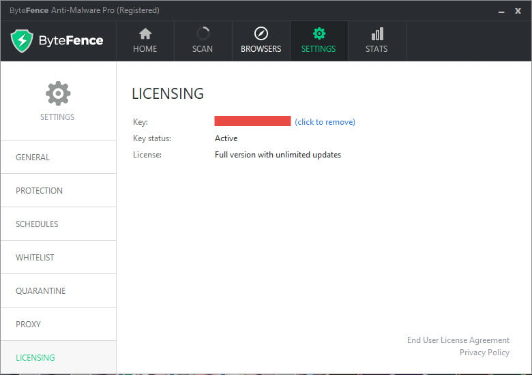Click the SETTINGS caption under the sidebar gear
Screen dimensions: 532x375
click(57, 117)
